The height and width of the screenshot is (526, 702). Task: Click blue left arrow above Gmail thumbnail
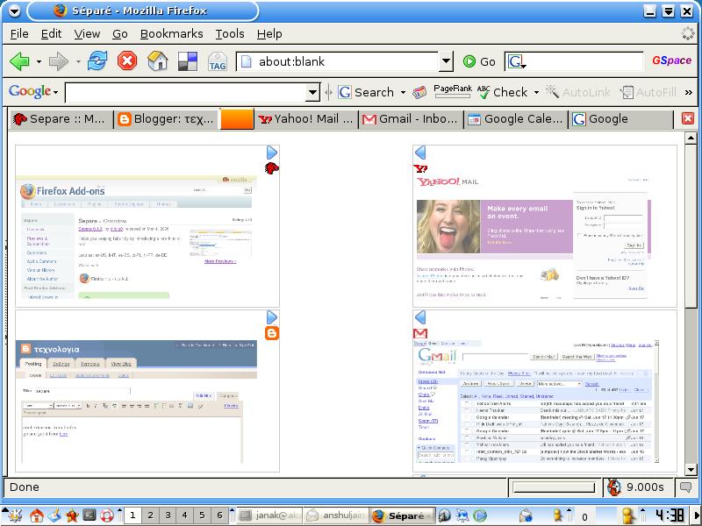pyautogui.click(x=420, y=317)
